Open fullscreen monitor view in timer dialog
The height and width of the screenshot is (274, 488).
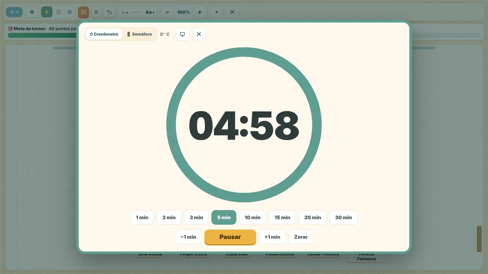coord(182,34)
